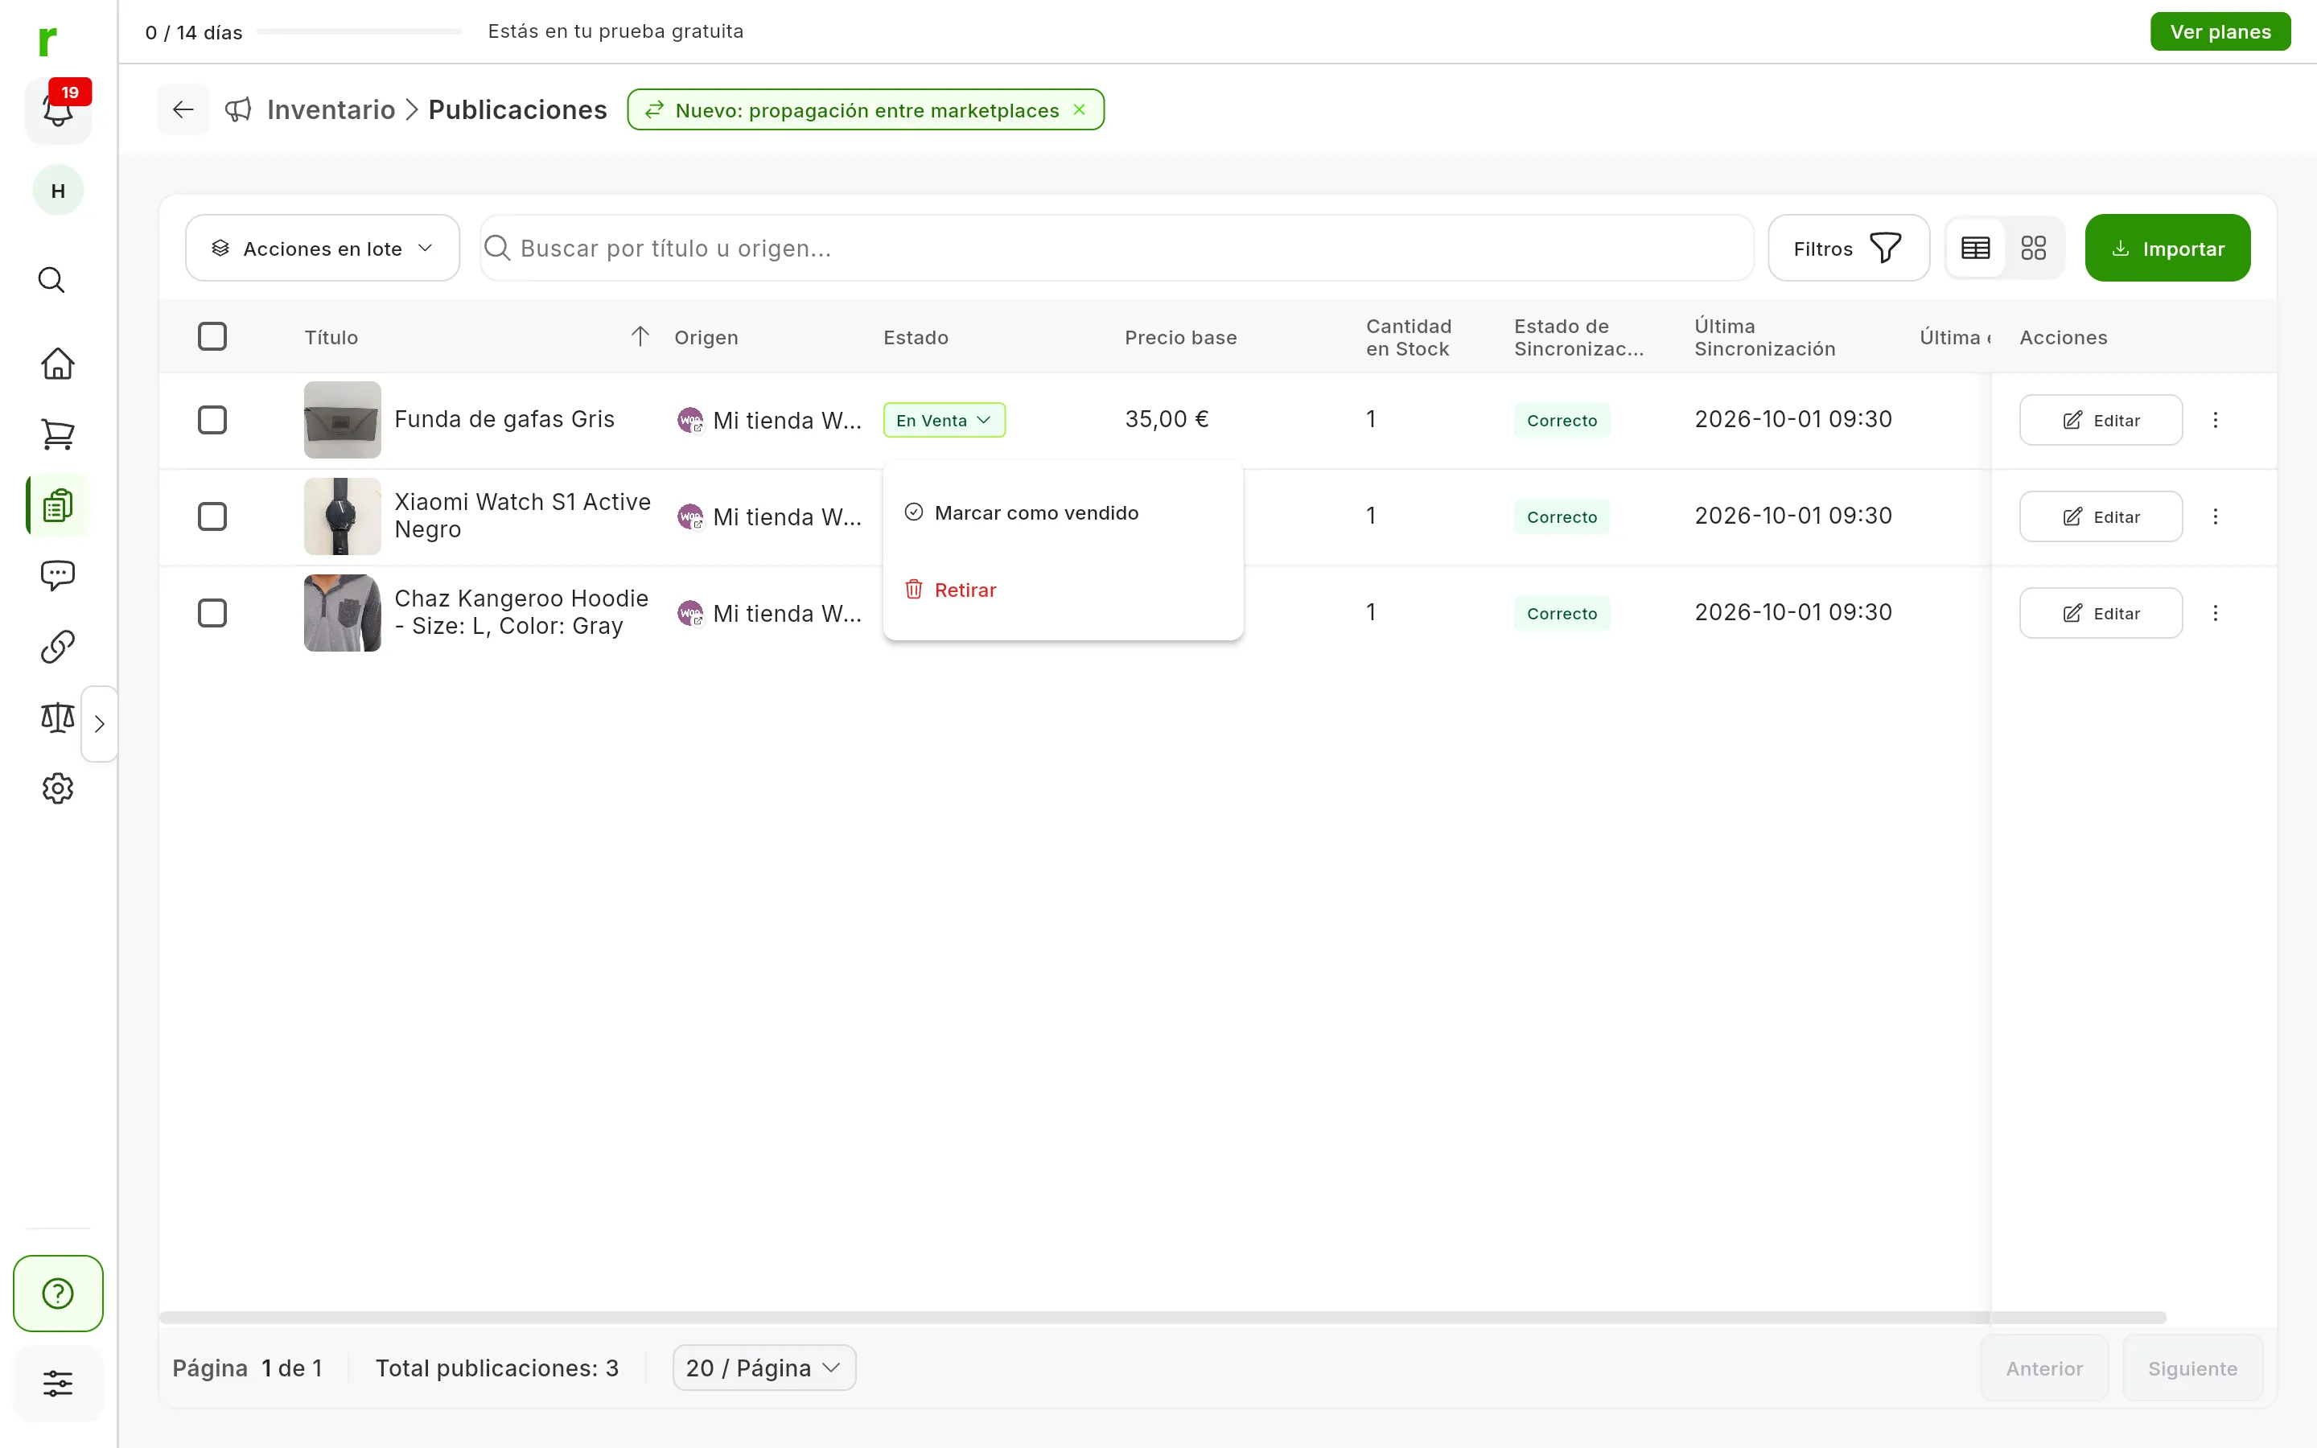
Task: Toggle the select-all header checkbox
Action: coord(212,336)
